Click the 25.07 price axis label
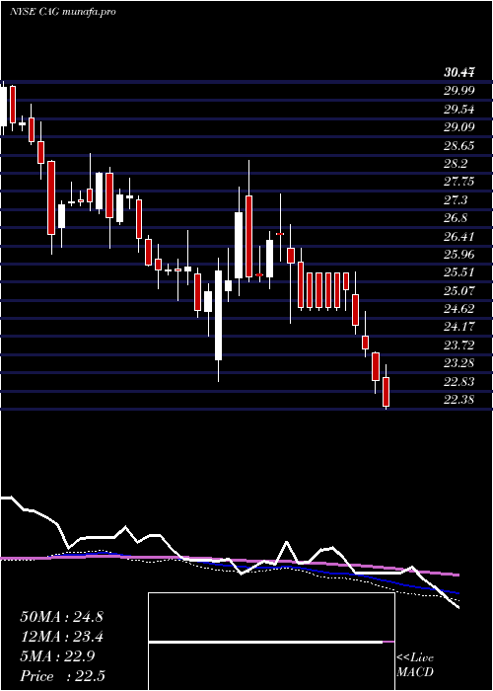This screenshot has height=691, width=493. [459, 291]
